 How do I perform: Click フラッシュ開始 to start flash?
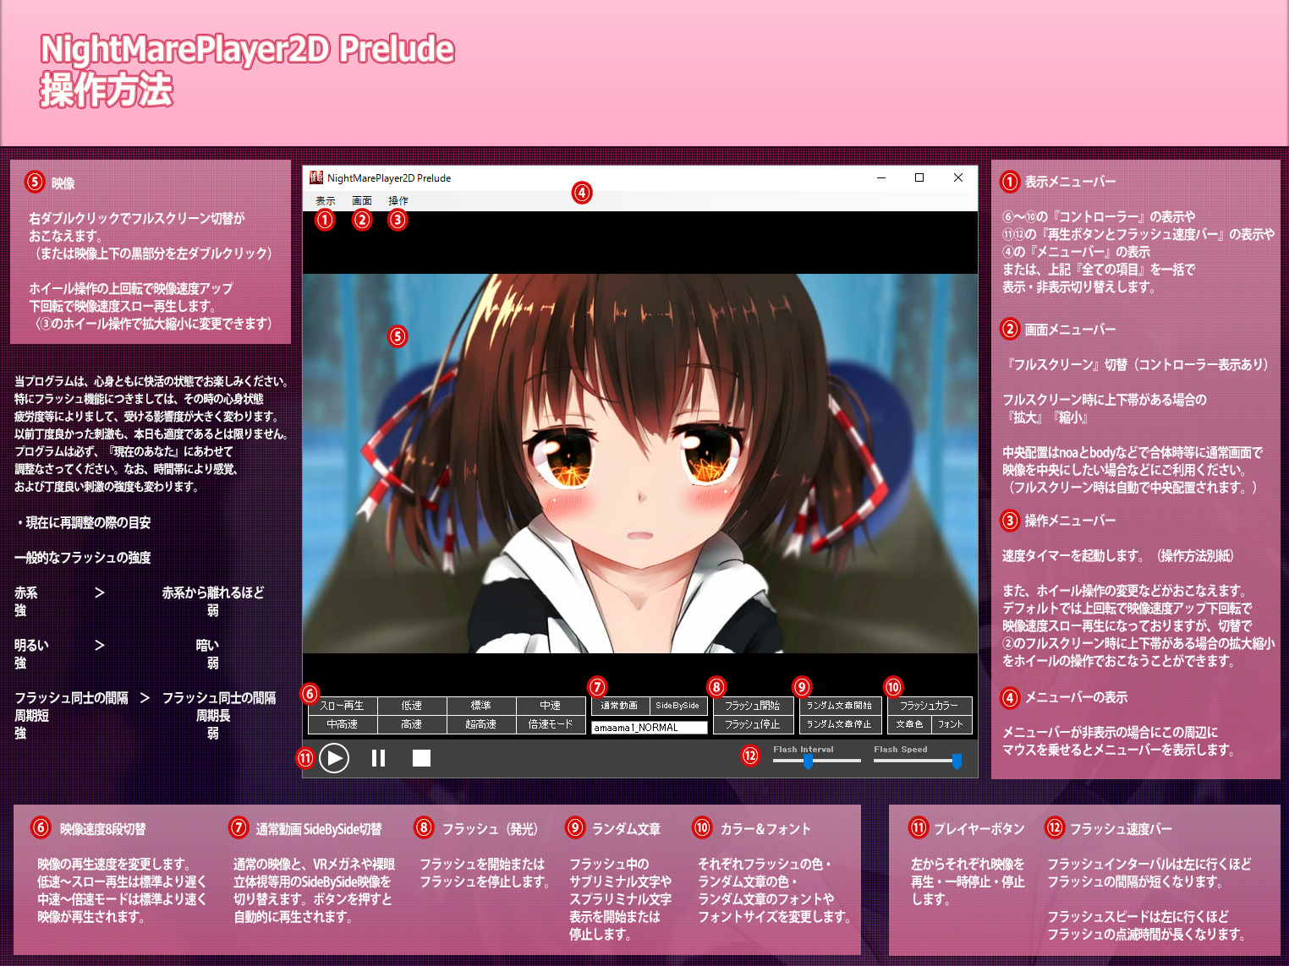point(753,706)
